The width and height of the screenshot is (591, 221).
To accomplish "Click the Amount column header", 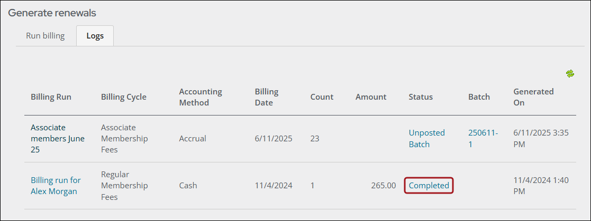I will point(371,97).
